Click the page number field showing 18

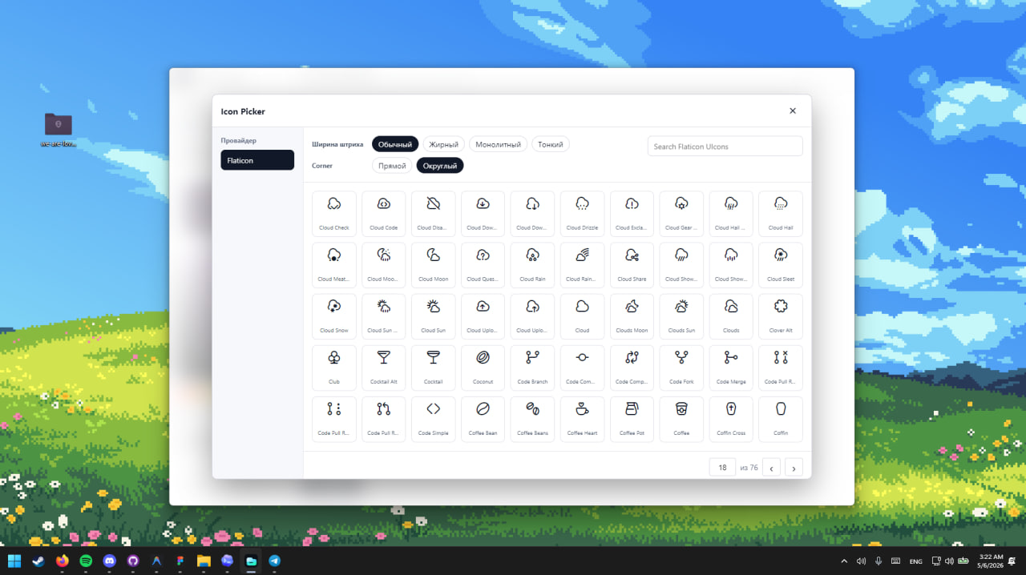click(x=722, y=467)
